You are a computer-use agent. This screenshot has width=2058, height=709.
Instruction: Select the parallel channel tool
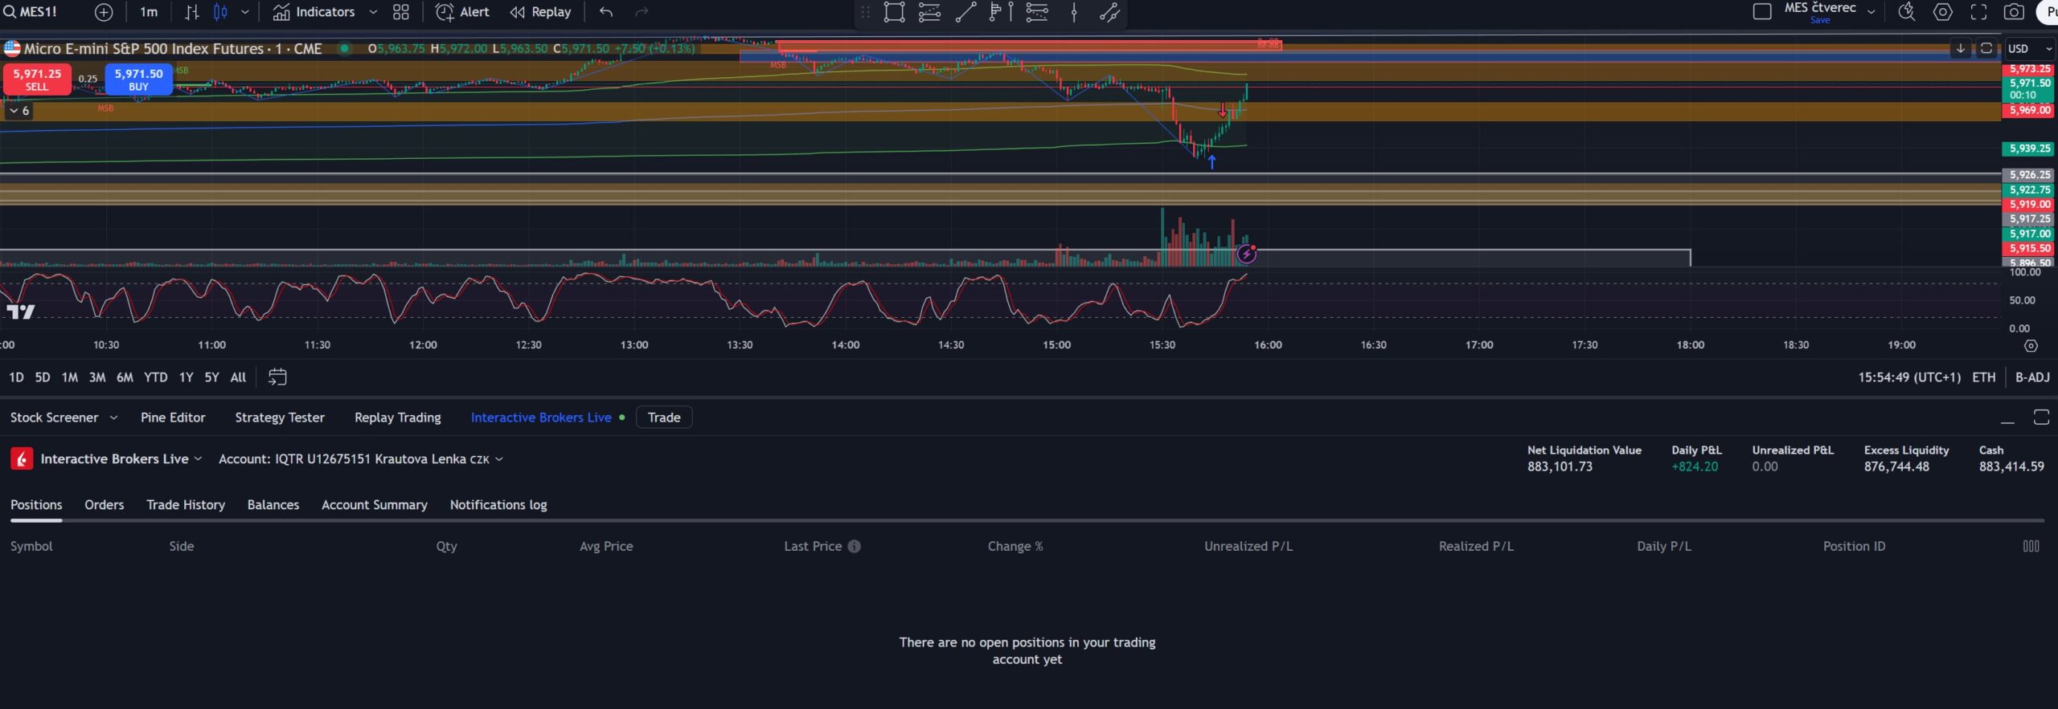point(1109,12)
